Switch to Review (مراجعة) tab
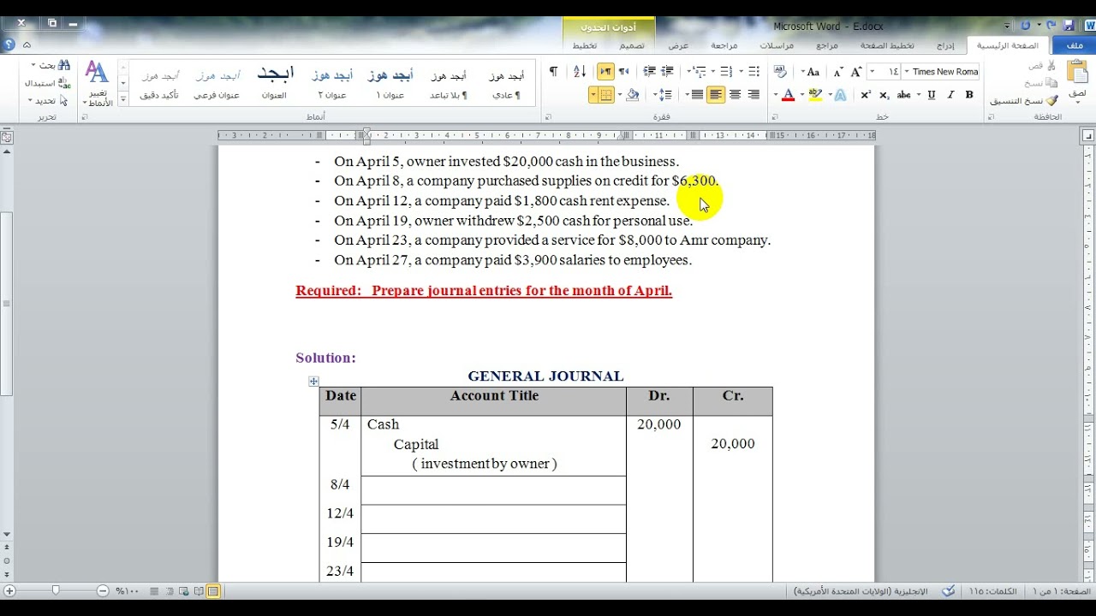Viewport: 1096px width, 616px height. pyautogui.click(x=724, y=45)
